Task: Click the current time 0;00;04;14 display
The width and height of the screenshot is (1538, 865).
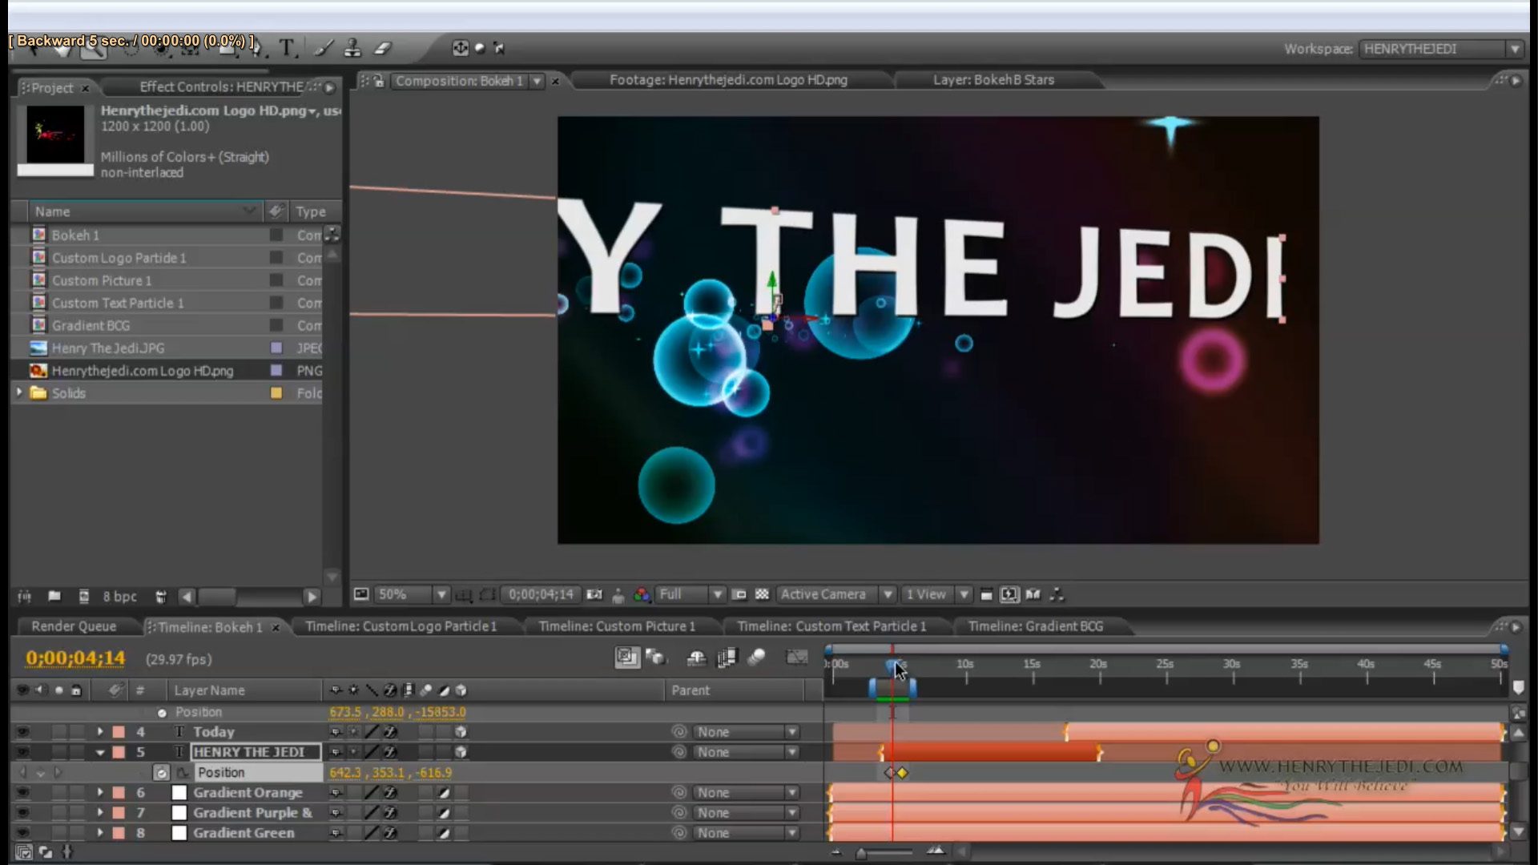Action: pos(75,658)
